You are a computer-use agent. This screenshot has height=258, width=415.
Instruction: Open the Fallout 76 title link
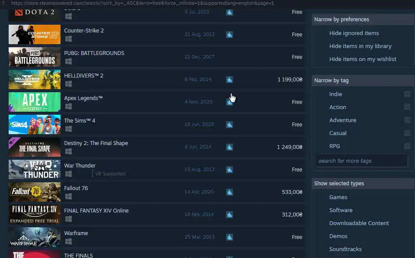[76, 188]
